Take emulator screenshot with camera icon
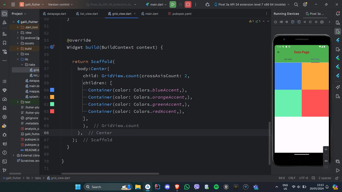Screen dimensions: 342x192 322,22
